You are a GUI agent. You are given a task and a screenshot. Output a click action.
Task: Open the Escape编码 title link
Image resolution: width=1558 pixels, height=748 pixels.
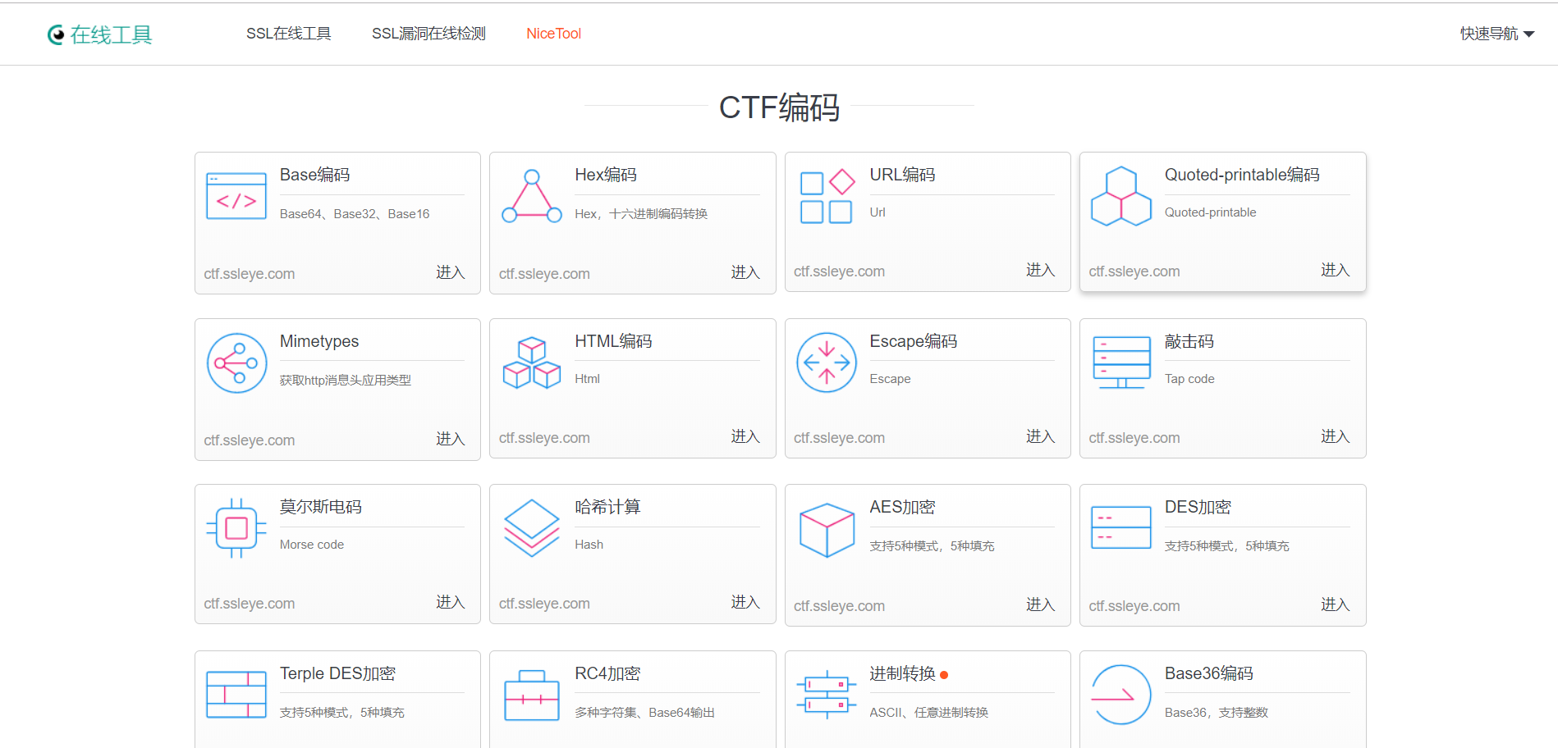coord(914,341)
